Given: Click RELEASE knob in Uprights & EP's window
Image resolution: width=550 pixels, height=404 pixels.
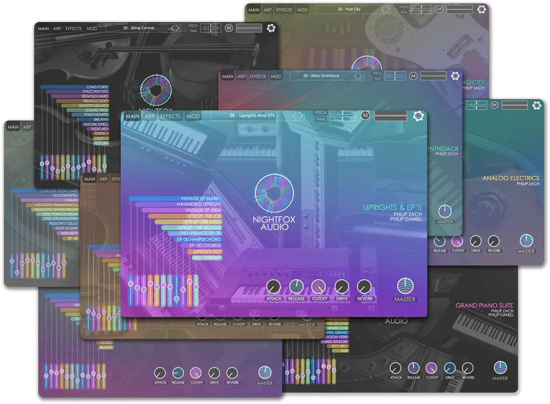Looking at the screenshot, I should click(x=296, y=287).
